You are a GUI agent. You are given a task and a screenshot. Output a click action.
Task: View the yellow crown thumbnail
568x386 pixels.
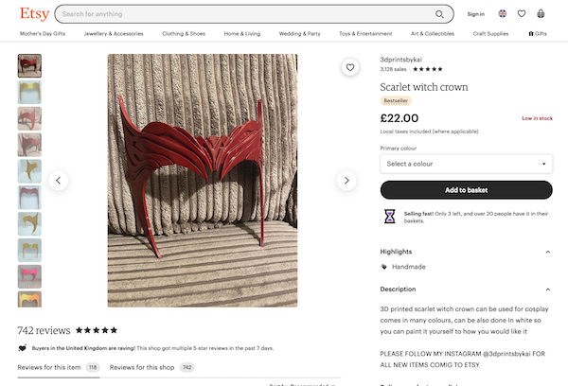pyautogui.click(x=30, y=92)
